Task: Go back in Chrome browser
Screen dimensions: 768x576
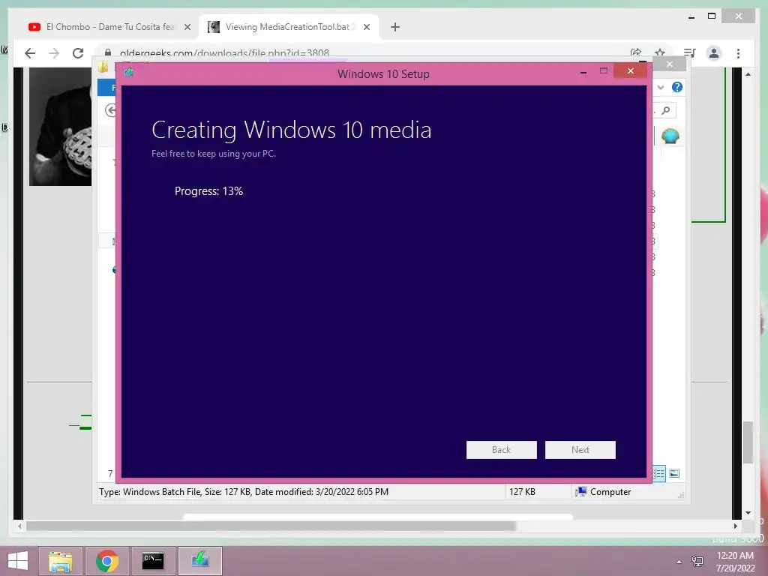Action: pos(30,53)
